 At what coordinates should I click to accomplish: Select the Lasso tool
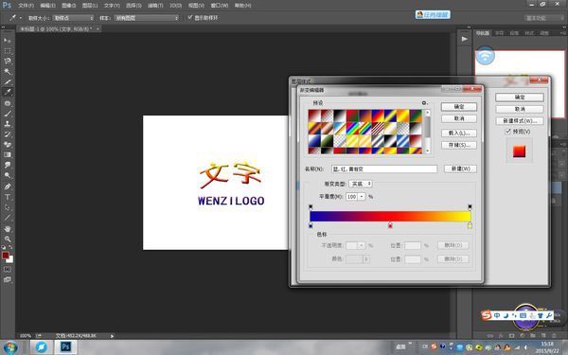[x=8, y=61]
